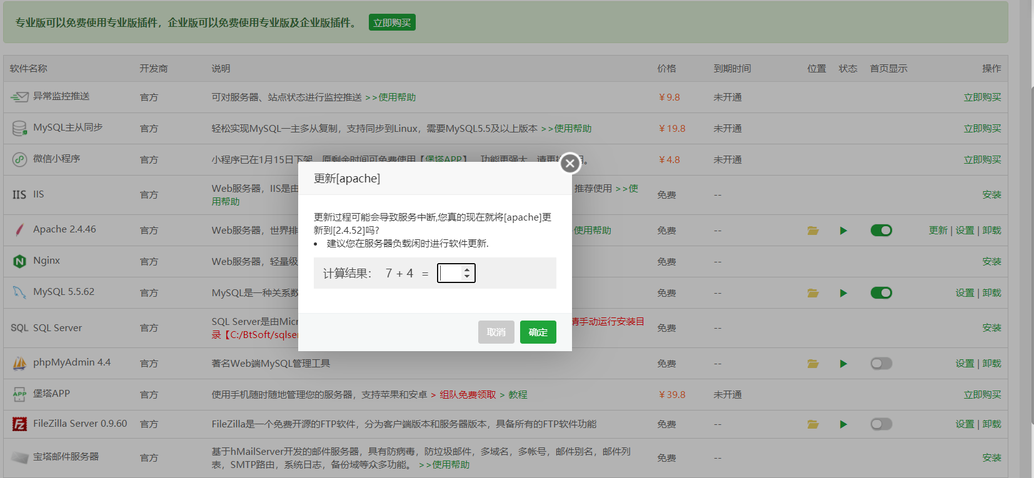Decrease calculation result with spinner down arrow

[x=467, y=276]
